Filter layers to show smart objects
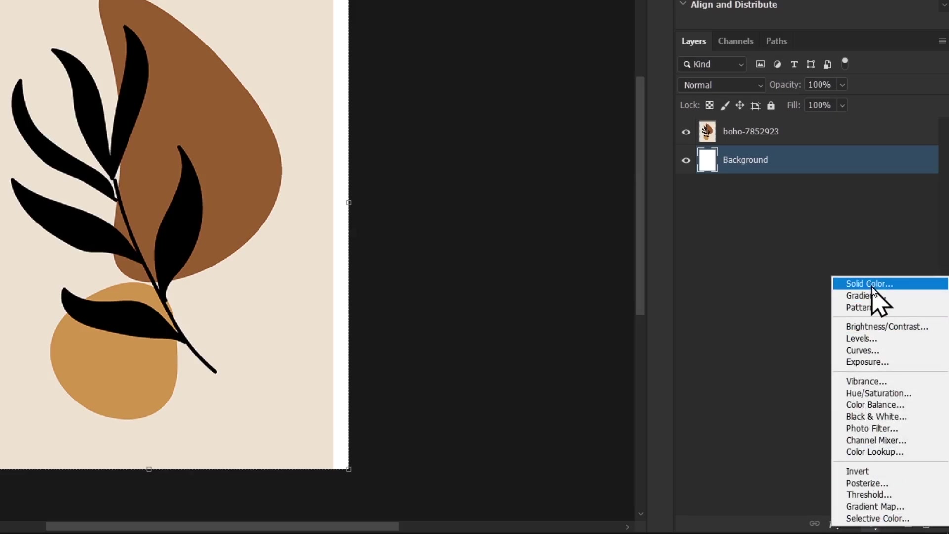The height and width of the screenshot is (534, 949). [x=827, y=64]
